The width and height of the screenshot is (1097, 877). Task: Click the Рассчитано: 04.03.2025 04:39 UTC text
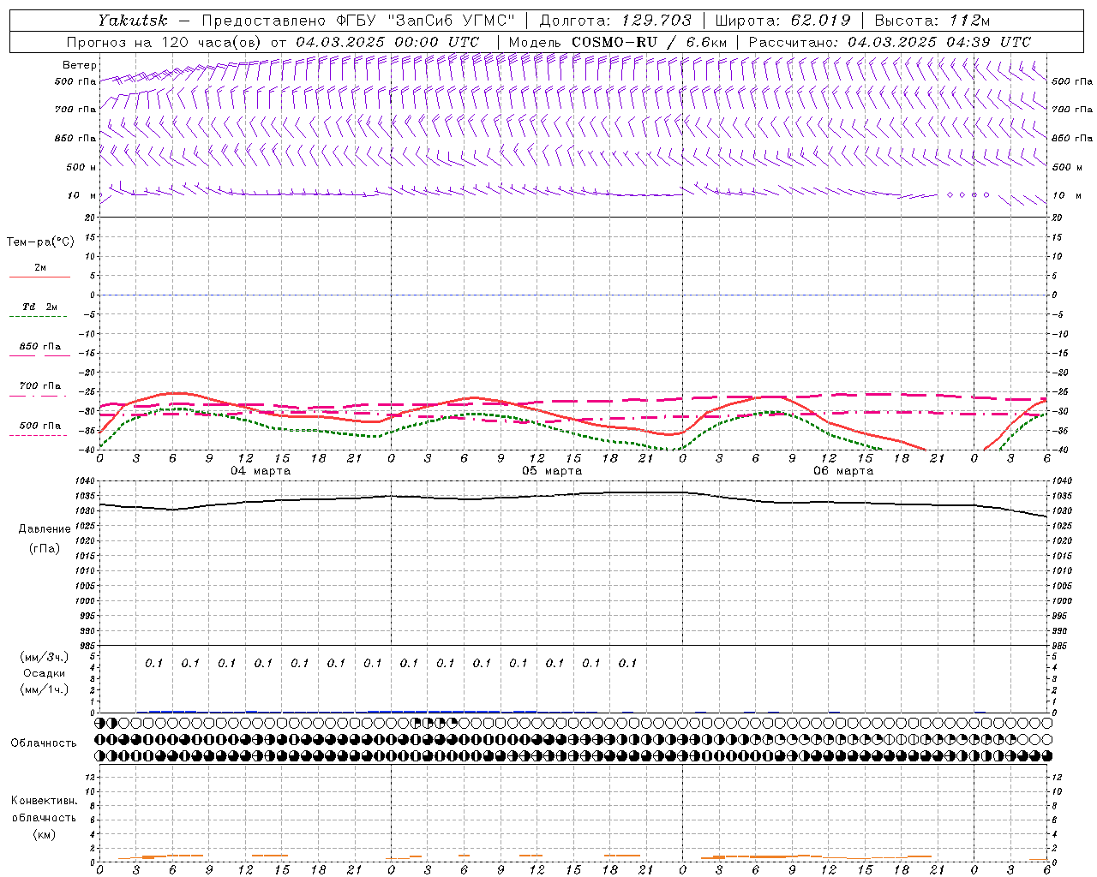click(890, 42)
